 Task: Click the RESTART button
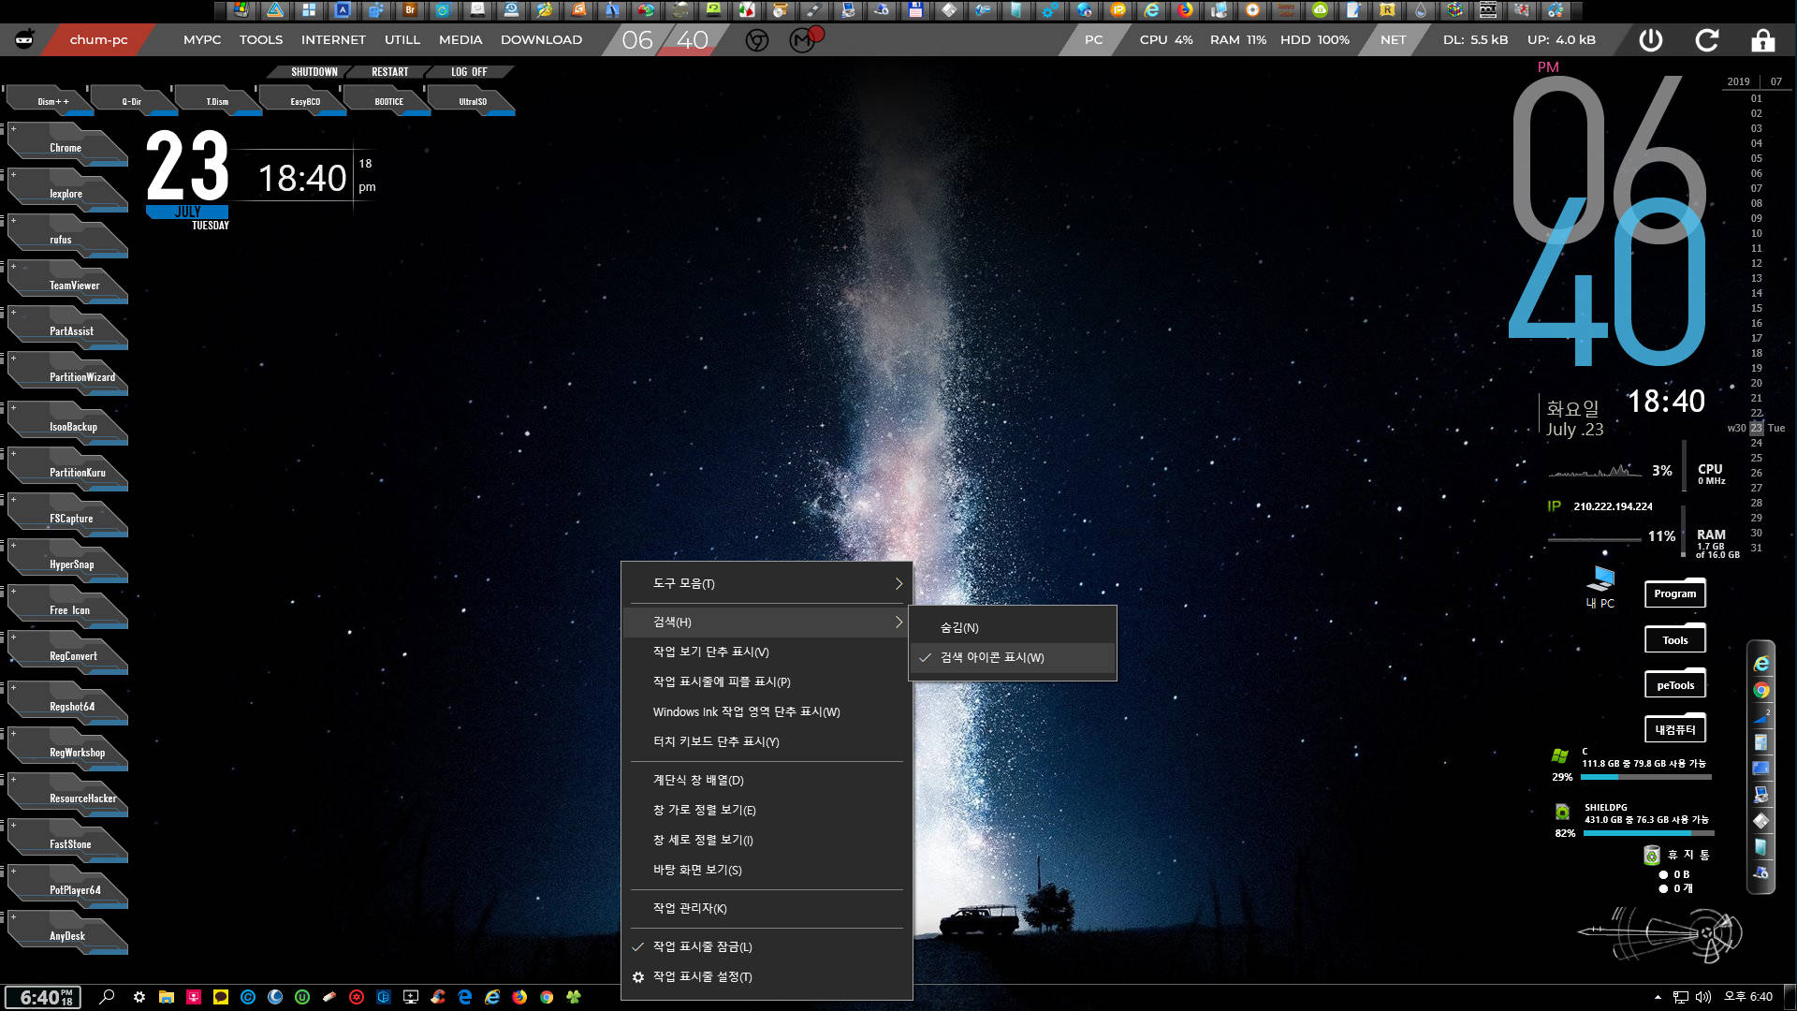(389, 72)
